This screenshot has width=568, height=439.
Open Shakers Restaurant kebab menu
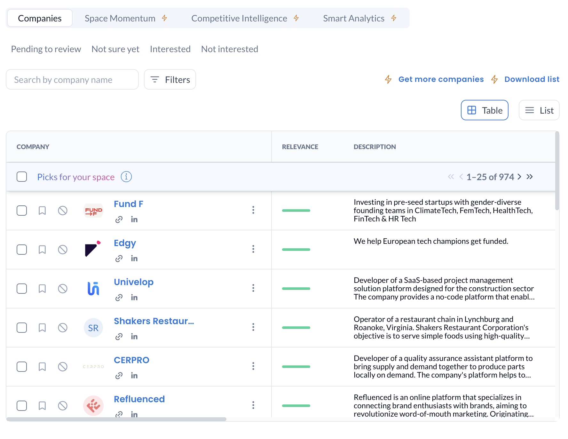pos(253,327)
